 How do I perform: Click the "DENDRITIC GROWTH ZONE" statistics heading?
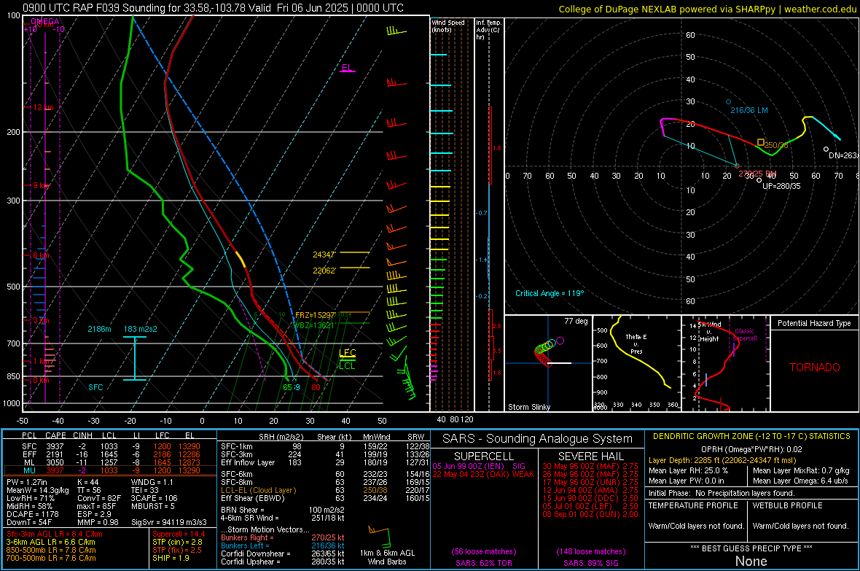751,437
